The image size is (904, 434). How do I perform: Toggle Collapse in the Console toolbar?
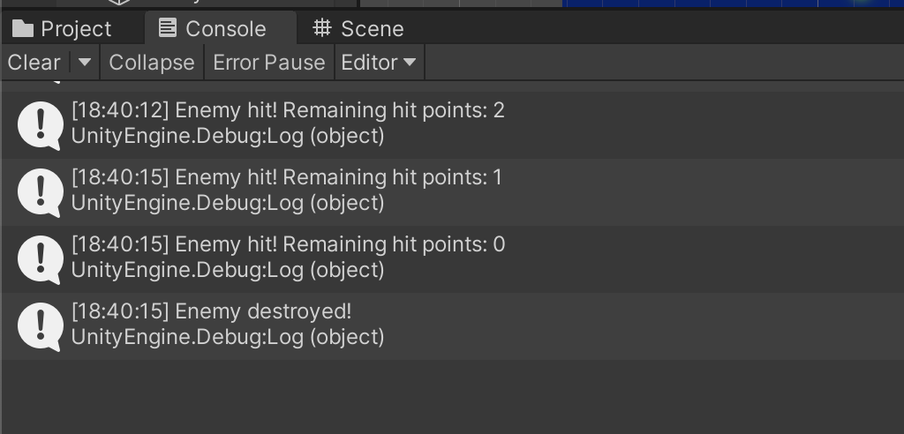[x=151, y=63]
